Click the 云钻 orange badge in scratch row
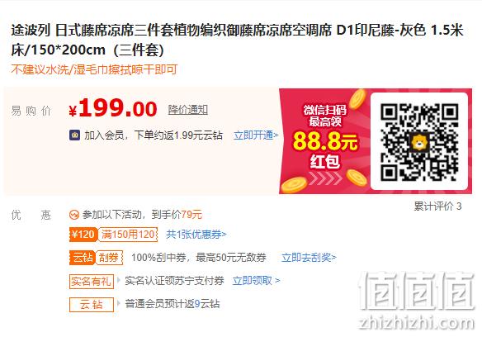 coord(83,257)
